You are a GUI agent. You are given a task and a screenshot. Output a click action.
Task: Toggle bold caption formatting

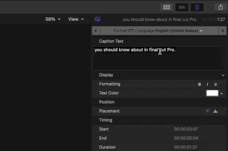(x=199, y=84)
